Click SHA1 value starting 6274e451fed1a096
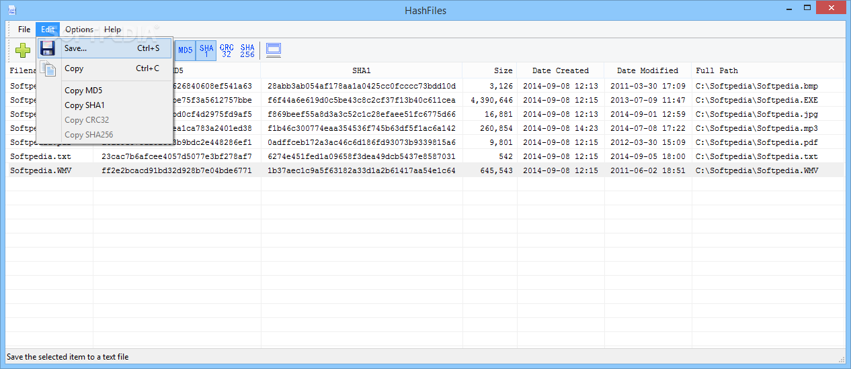851x369 pixels. [x=362, y=156]
